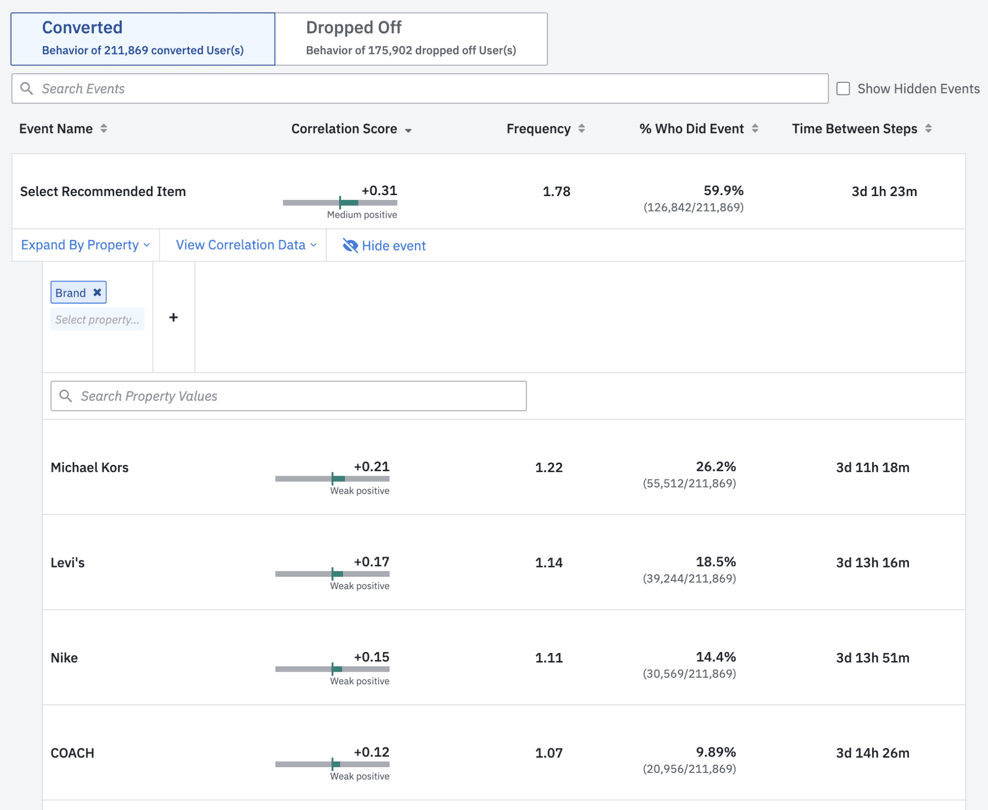
Task: Toggle sorting on % Who Did Event
Action: click(x=755, y=129)
